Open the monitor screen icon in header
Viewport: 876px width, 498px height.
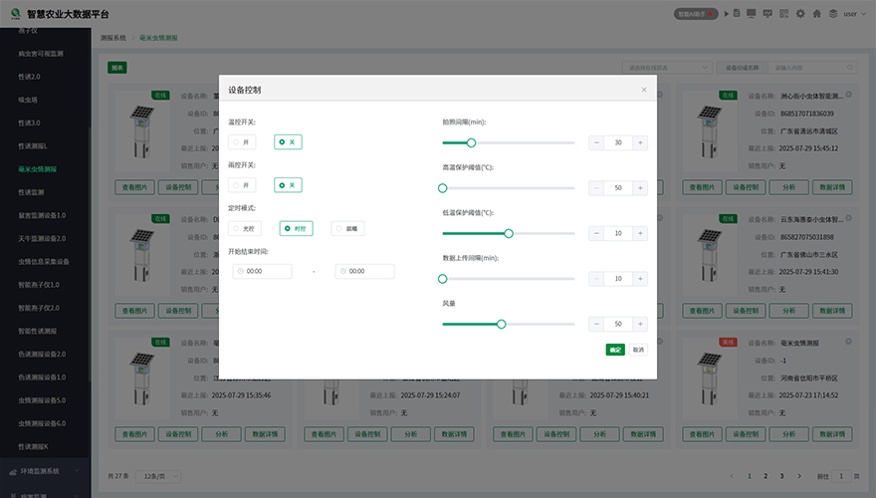click(x=751, y=14)
